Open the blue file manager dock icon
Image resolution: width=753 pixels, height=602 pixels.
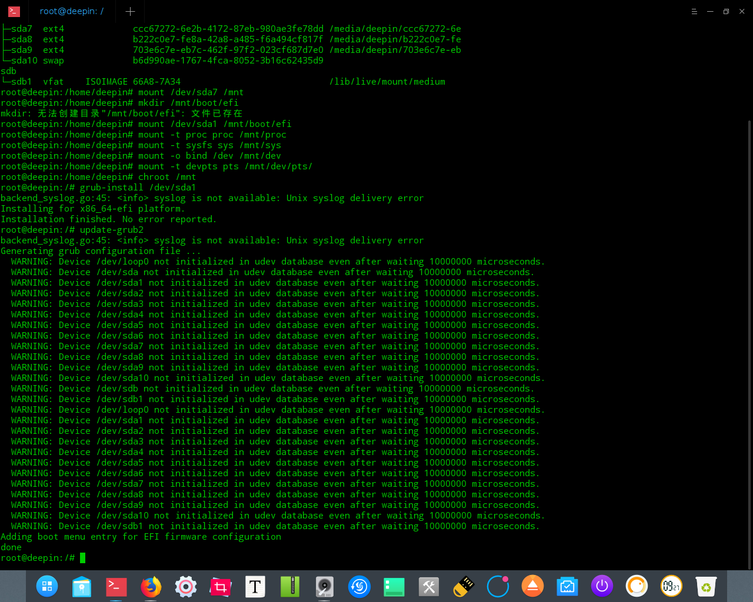pyautogui.click(x=82, y=586)
